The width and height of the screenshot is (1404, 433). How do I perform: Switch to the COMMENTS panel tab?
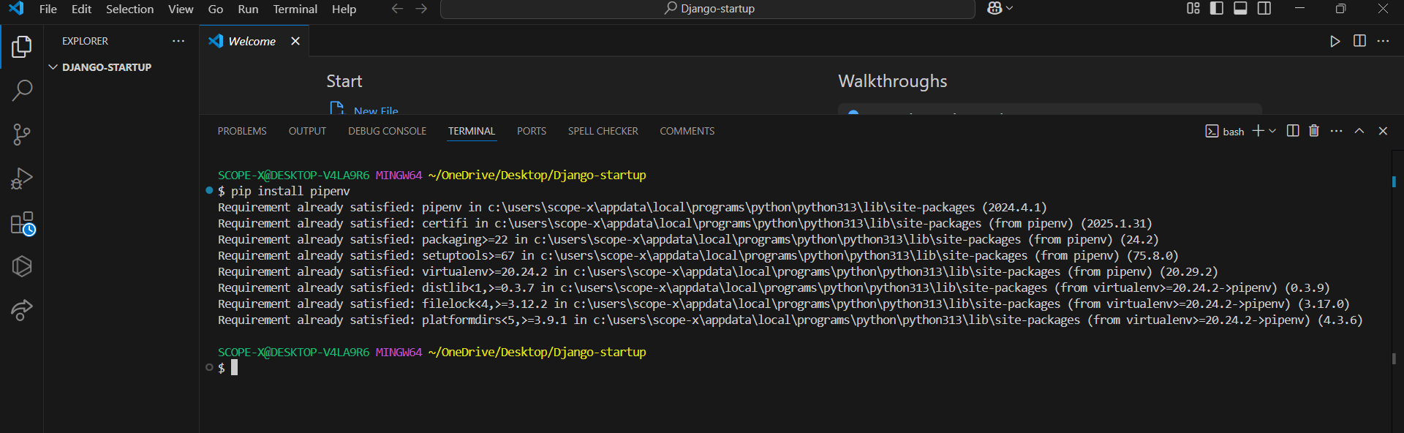pyautogui.click(x=687, y=131)
